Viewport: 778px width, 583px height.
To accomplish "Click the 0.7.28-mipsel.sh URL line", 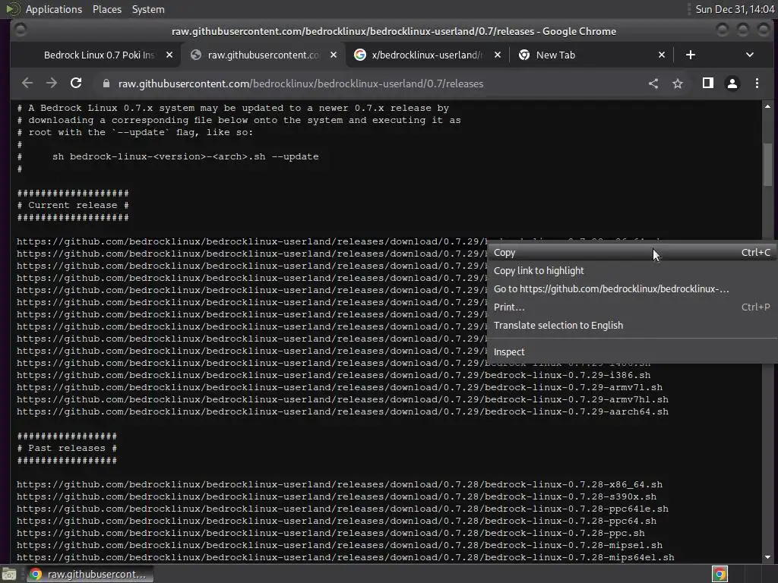I will click(340, 545).
